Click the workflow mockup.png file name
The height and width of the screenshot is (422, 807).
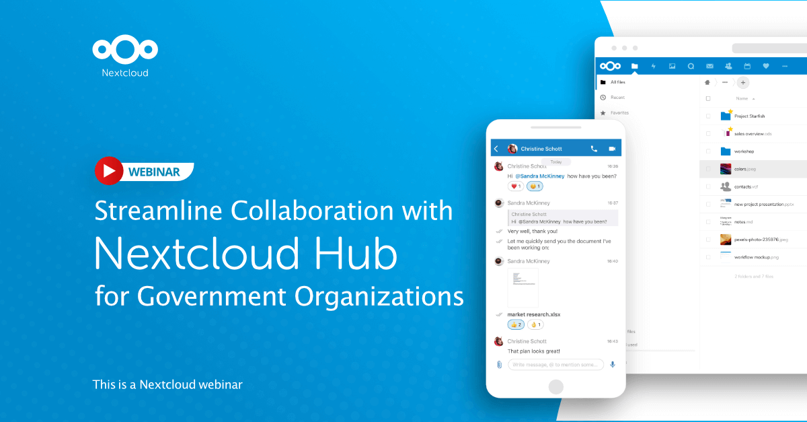tap(757, 256)
